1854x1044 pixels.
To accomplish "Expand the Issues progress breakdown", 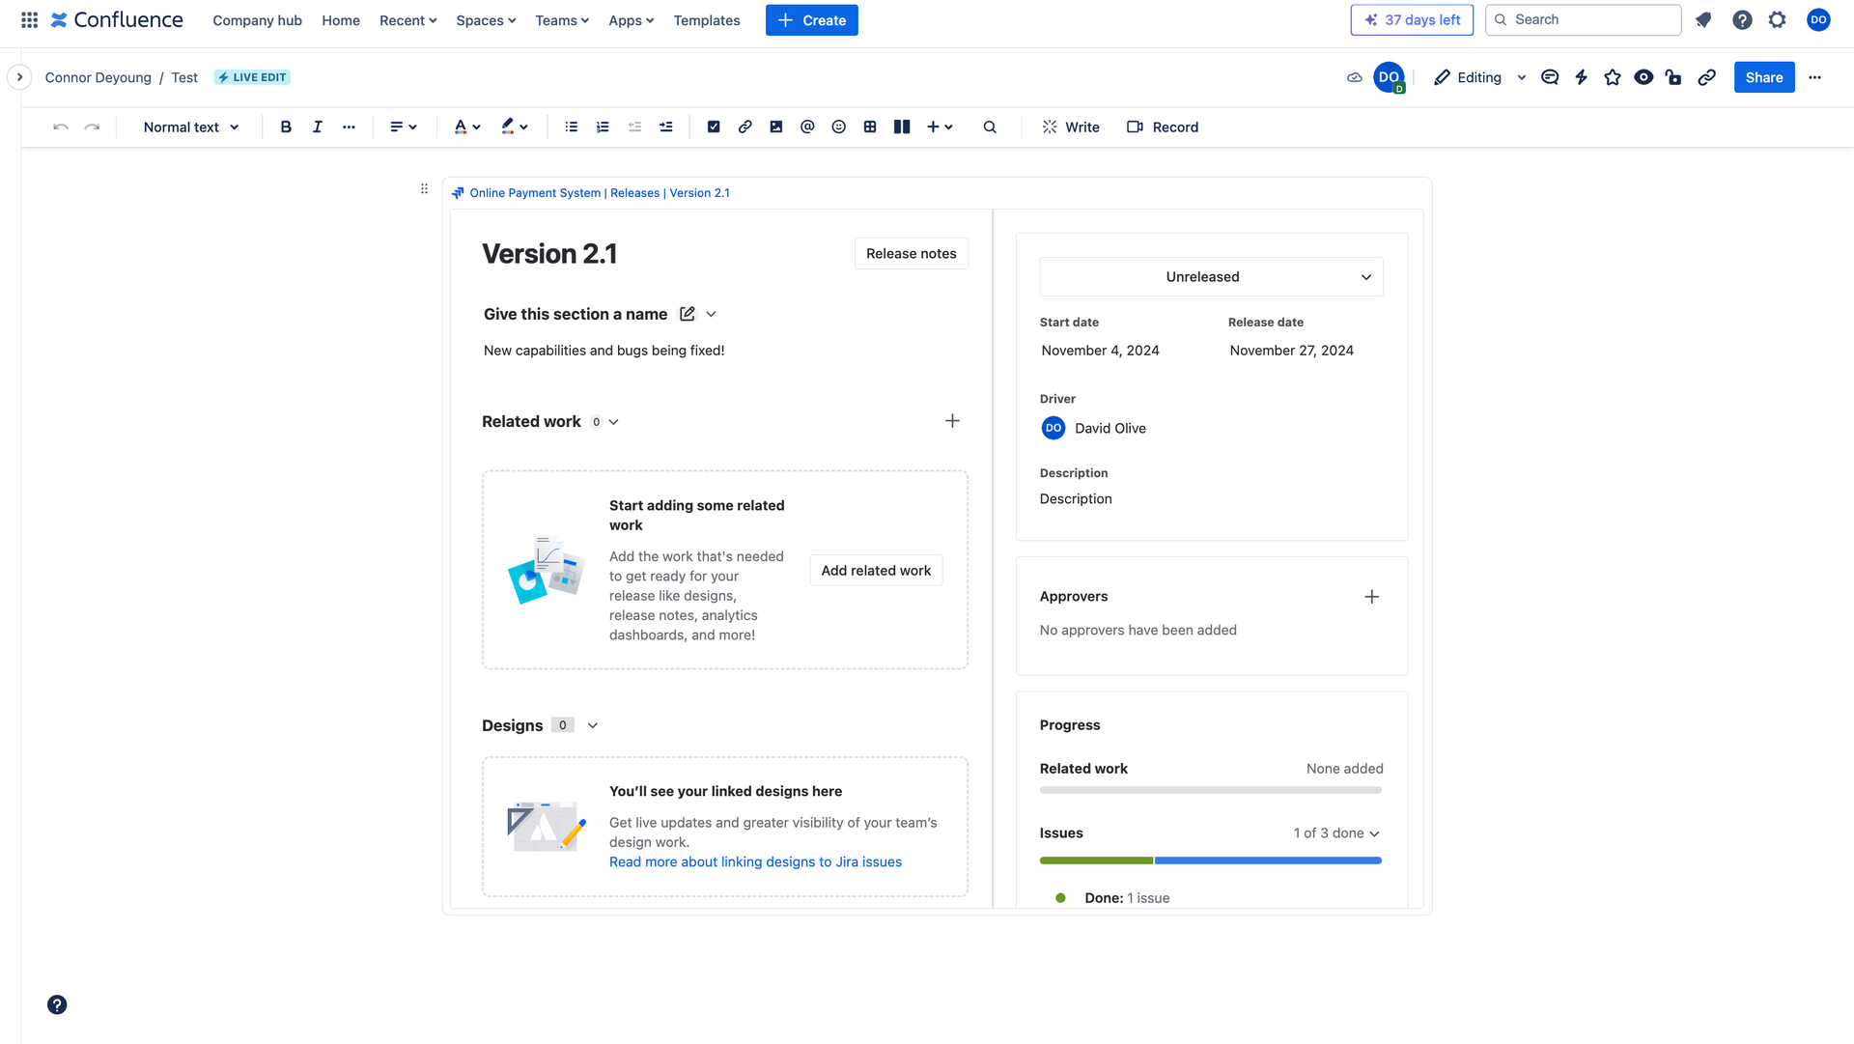I will [1376, 833].
